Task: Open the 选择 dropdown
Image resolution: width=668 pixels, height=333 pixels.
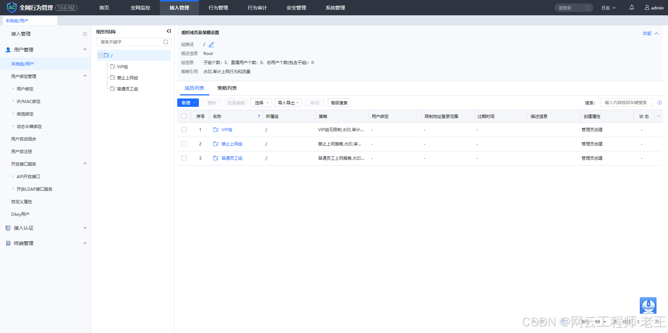Action: pos(261,103)
